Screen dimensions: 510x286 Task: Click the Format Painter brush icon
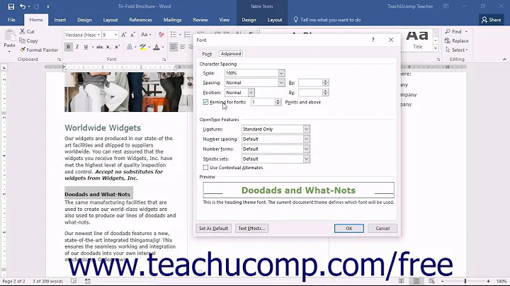(23, 50)
